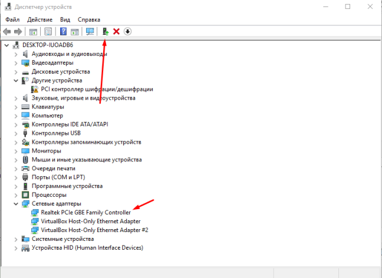This screenshot has width=382, height=278.
Task: Select the Процессоры label
Action: (49, 195)
